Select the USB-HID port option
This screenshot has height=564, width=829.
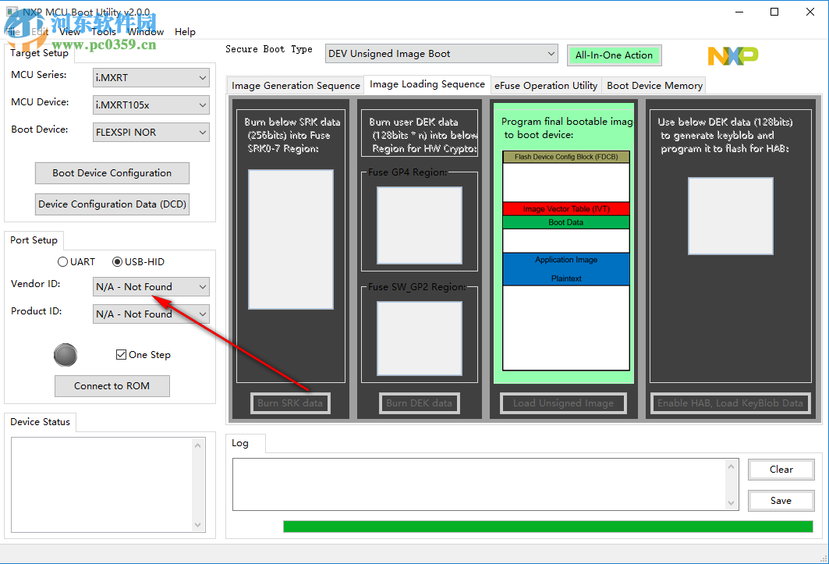[x=117, y=261]
